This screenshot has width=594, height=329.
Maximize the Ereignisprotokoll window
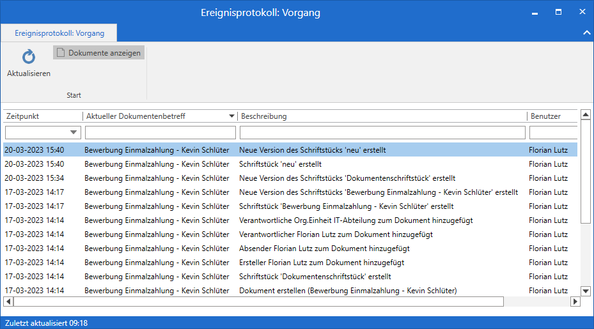pyautogui.click(x=558, y=12)
